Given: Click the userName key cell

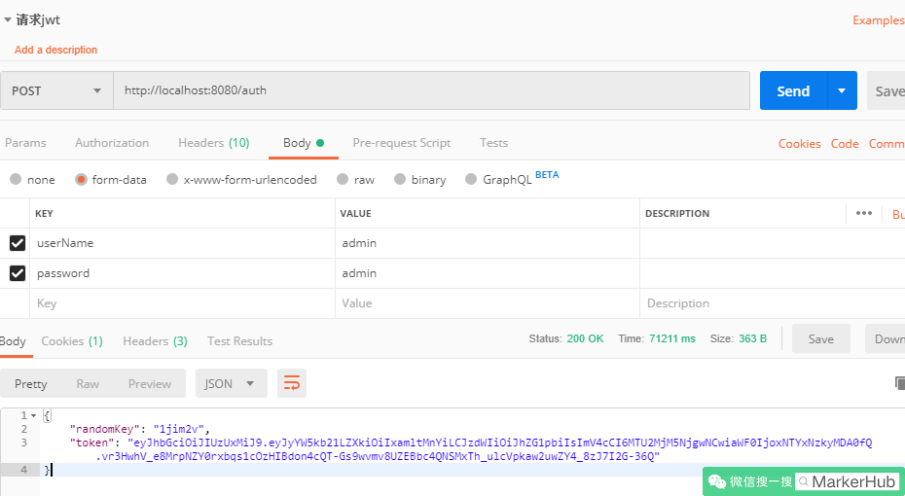Looking at the screenshot, I should click(182, 243).
